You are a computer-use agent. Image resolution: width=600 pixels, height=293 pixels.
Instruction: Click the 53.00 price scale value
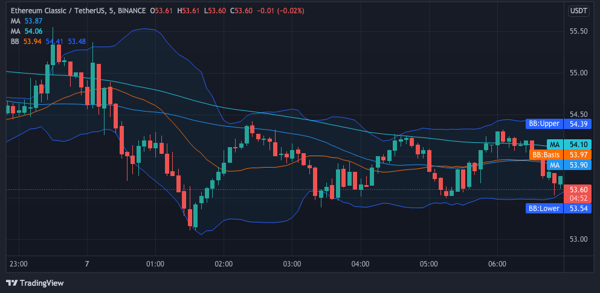pyautogui.click(x=578, y=239)
